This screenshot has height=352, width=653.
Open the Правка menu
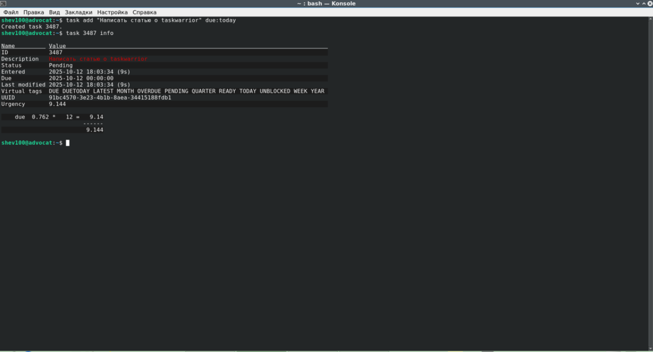33,12
